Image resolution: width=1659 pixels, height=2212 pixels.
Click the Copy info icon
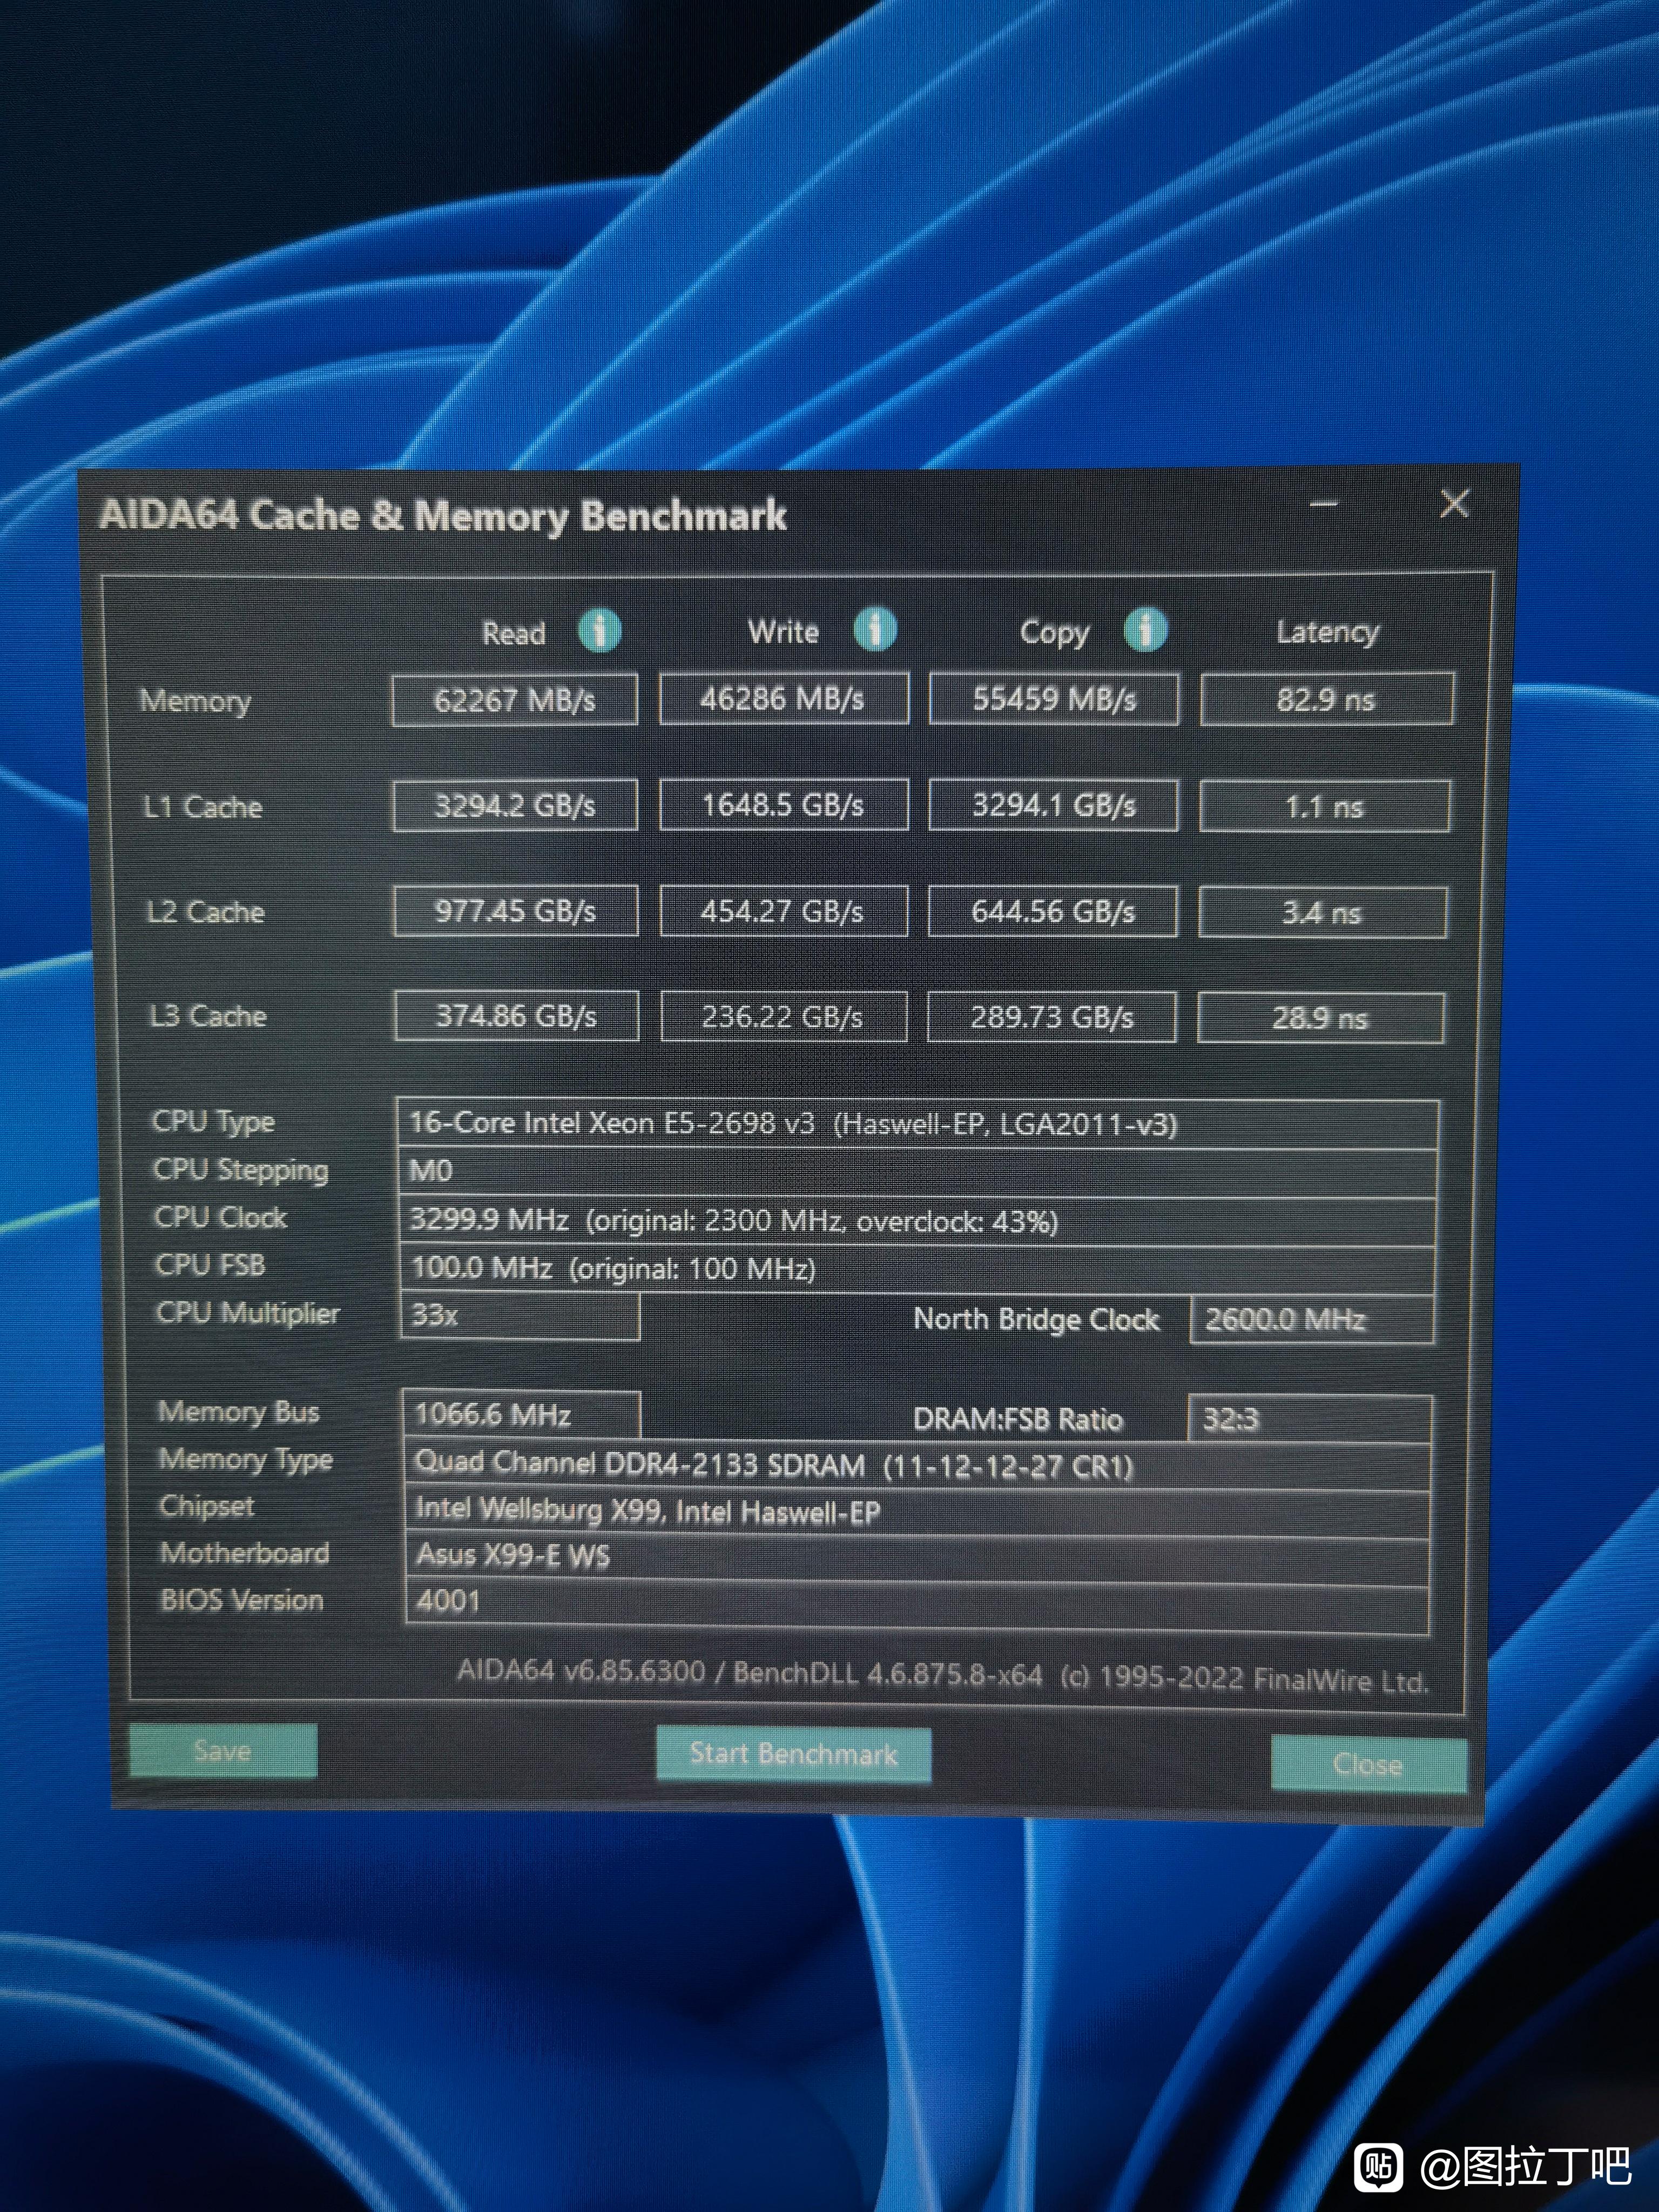pos(1145,630)
